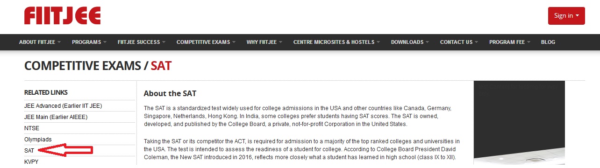Viewport: 600px width, 168px height.
Task: Open JEE Main (Earlier AIEEE) link
Action: click(x=56, y=117)
